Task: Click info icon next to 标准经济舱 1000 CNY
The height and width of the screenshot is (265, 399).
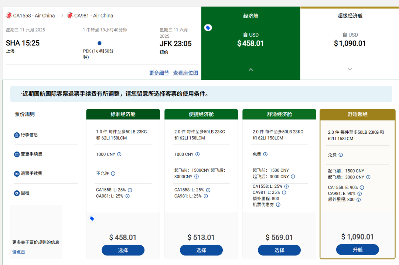Action: click(119, 154)
